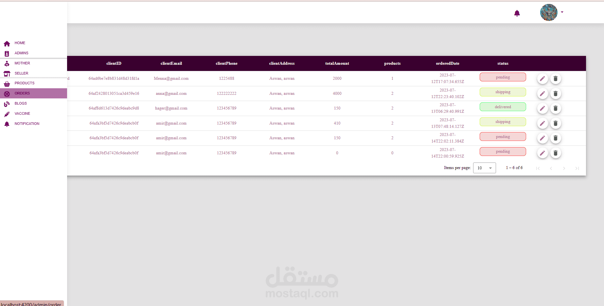Delete the delivered order from hager@gmail.com
This screenshot has width=604, height=306.
[x=556, y=108]
